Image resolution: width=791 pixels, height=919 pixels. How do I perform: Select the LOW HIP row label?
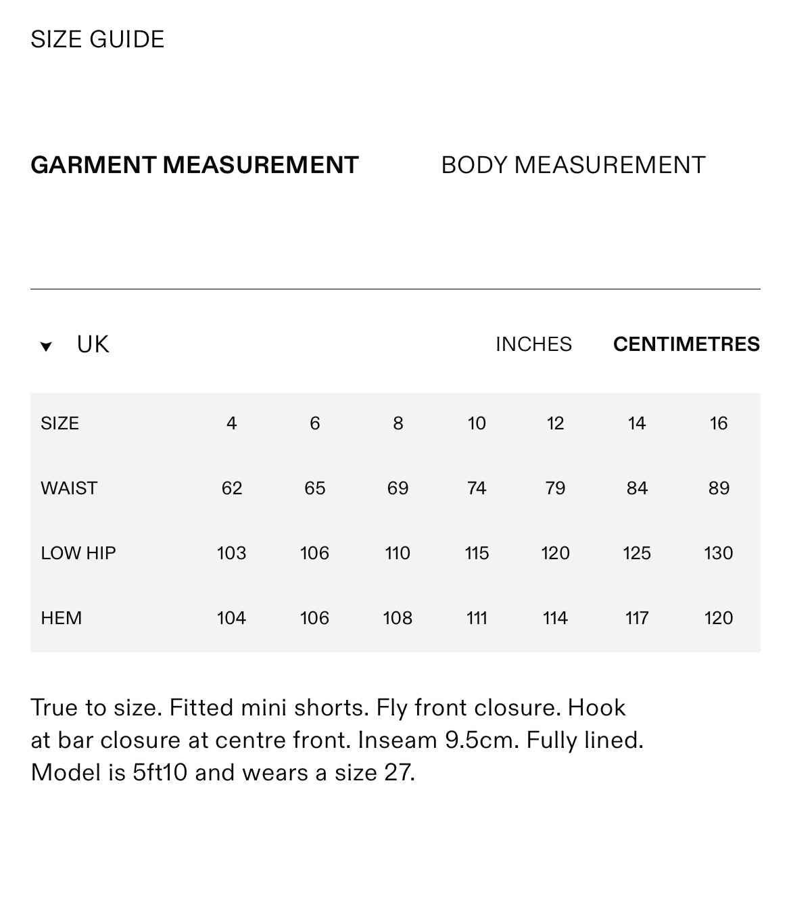pos(78,553)
